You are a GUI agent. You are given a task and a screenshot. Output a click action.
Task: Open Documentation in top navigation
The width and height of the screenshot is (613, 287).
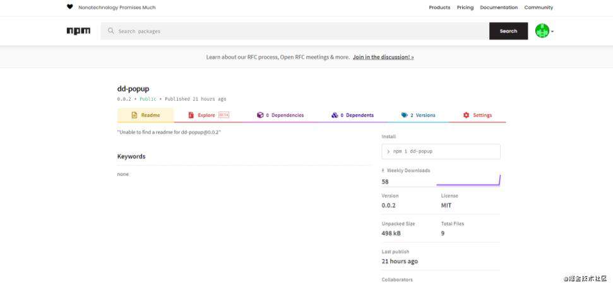[499, 8]
